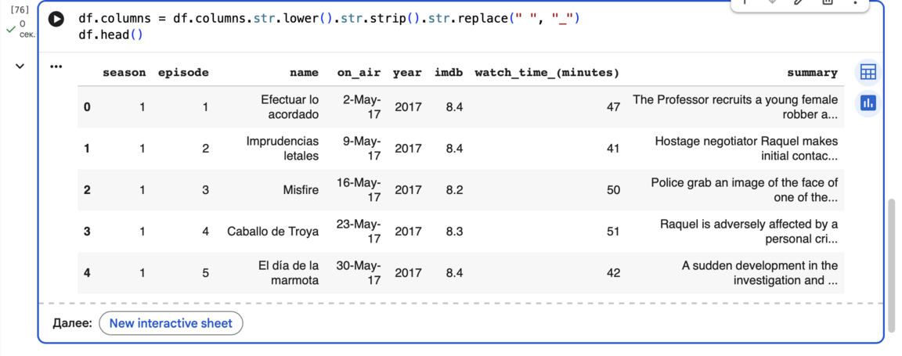This screenshot has height=356, width=902.
Task: Click the imdb column header
Action: [x=449, y=73]
